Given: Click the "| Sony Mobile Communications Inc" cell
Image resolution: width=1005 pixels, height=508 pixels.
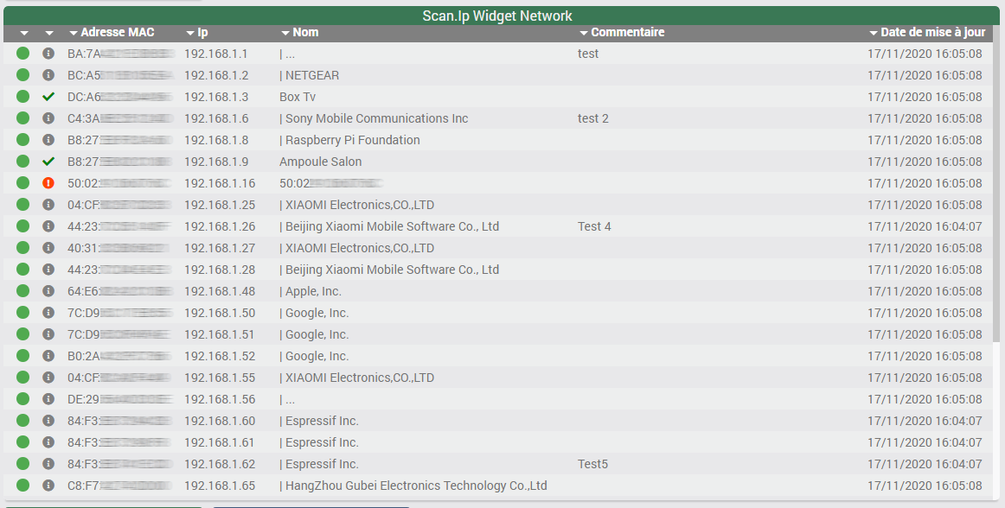Looking at the screenshot, I should point(374,118).
